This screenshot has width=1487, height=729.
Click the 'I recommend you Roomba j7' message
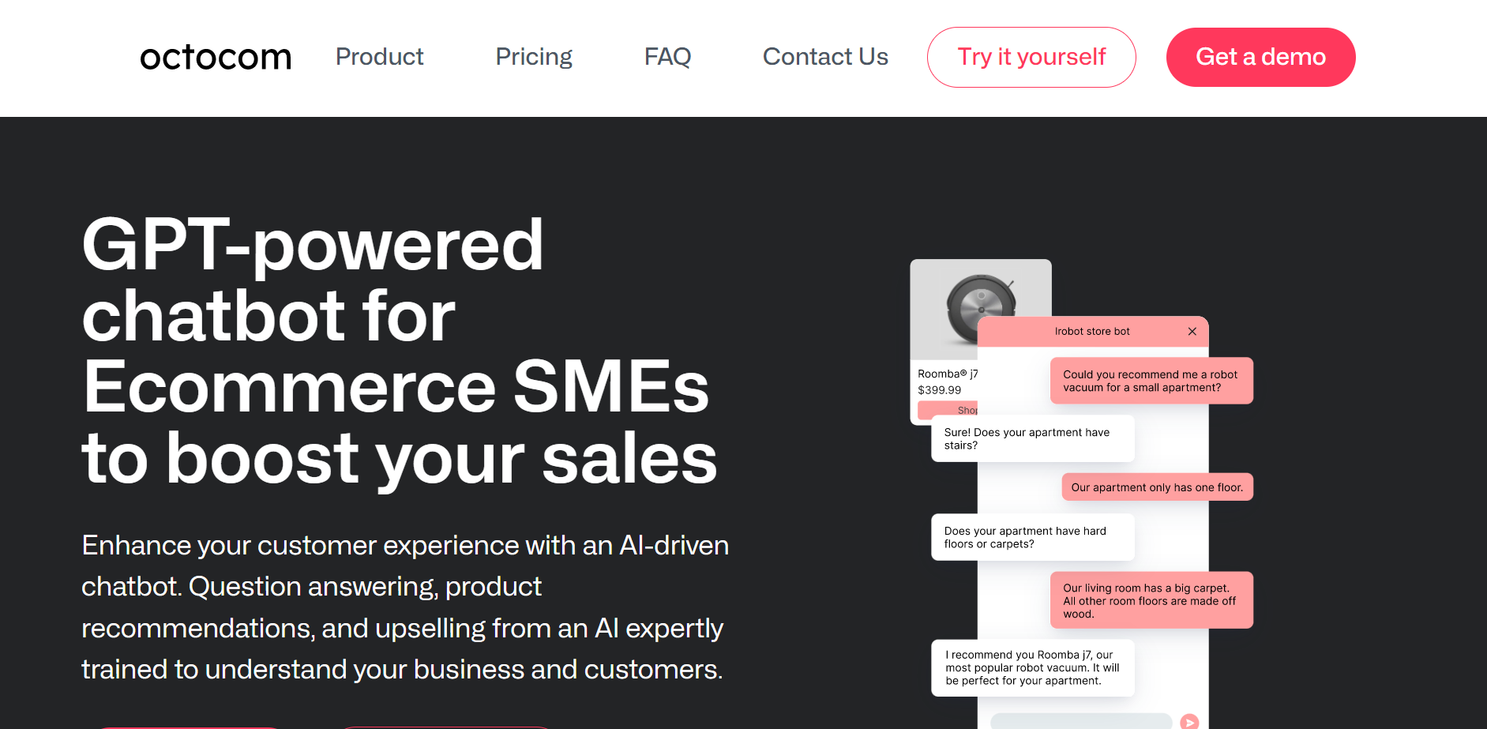[1032, 667]
